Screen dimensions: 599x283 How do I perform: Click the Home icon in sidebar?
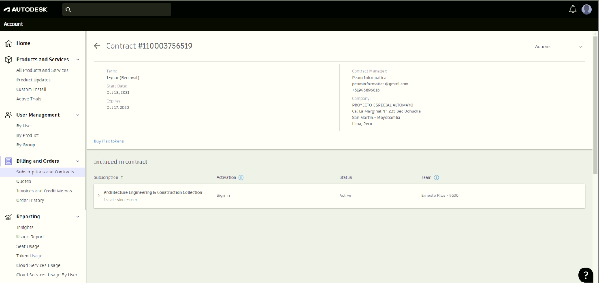(8, 43)
